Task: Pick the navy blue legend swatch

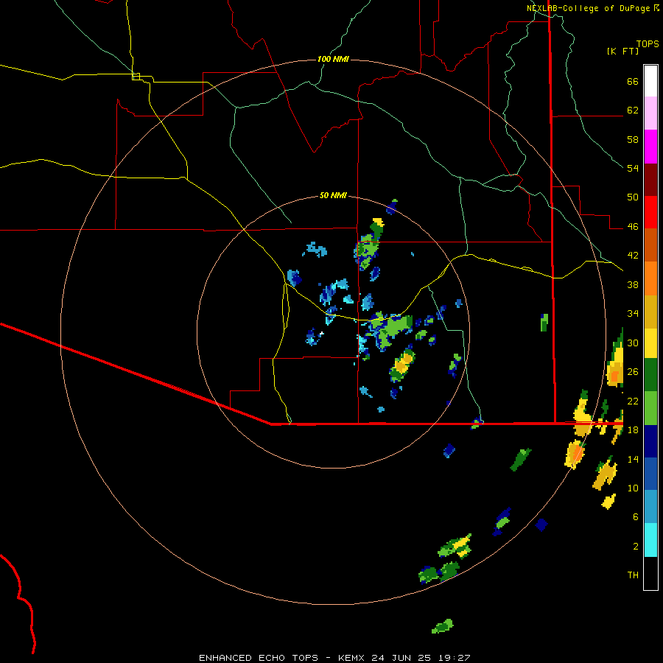Action: (x=650, y=441)
